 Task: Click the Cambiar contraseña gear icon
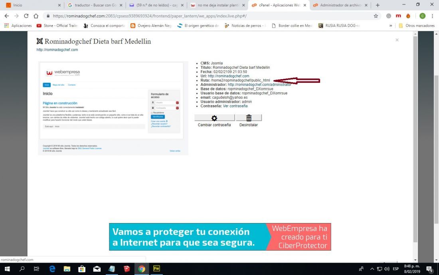[x=214, y=118]
